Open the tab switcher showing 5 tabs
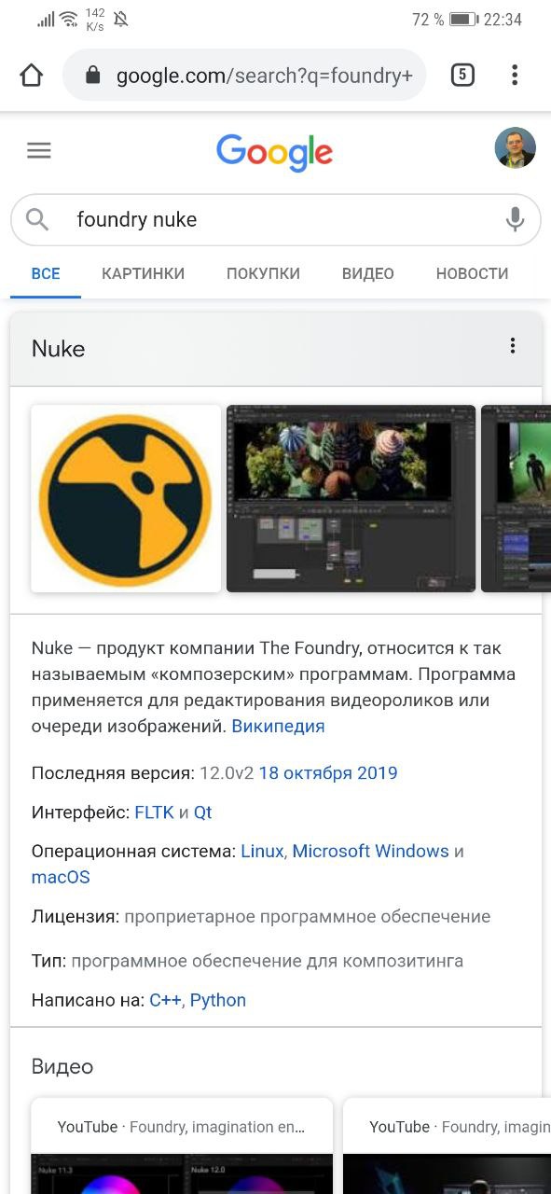Viewport: 551px width, 1194px height. point(462,76)
